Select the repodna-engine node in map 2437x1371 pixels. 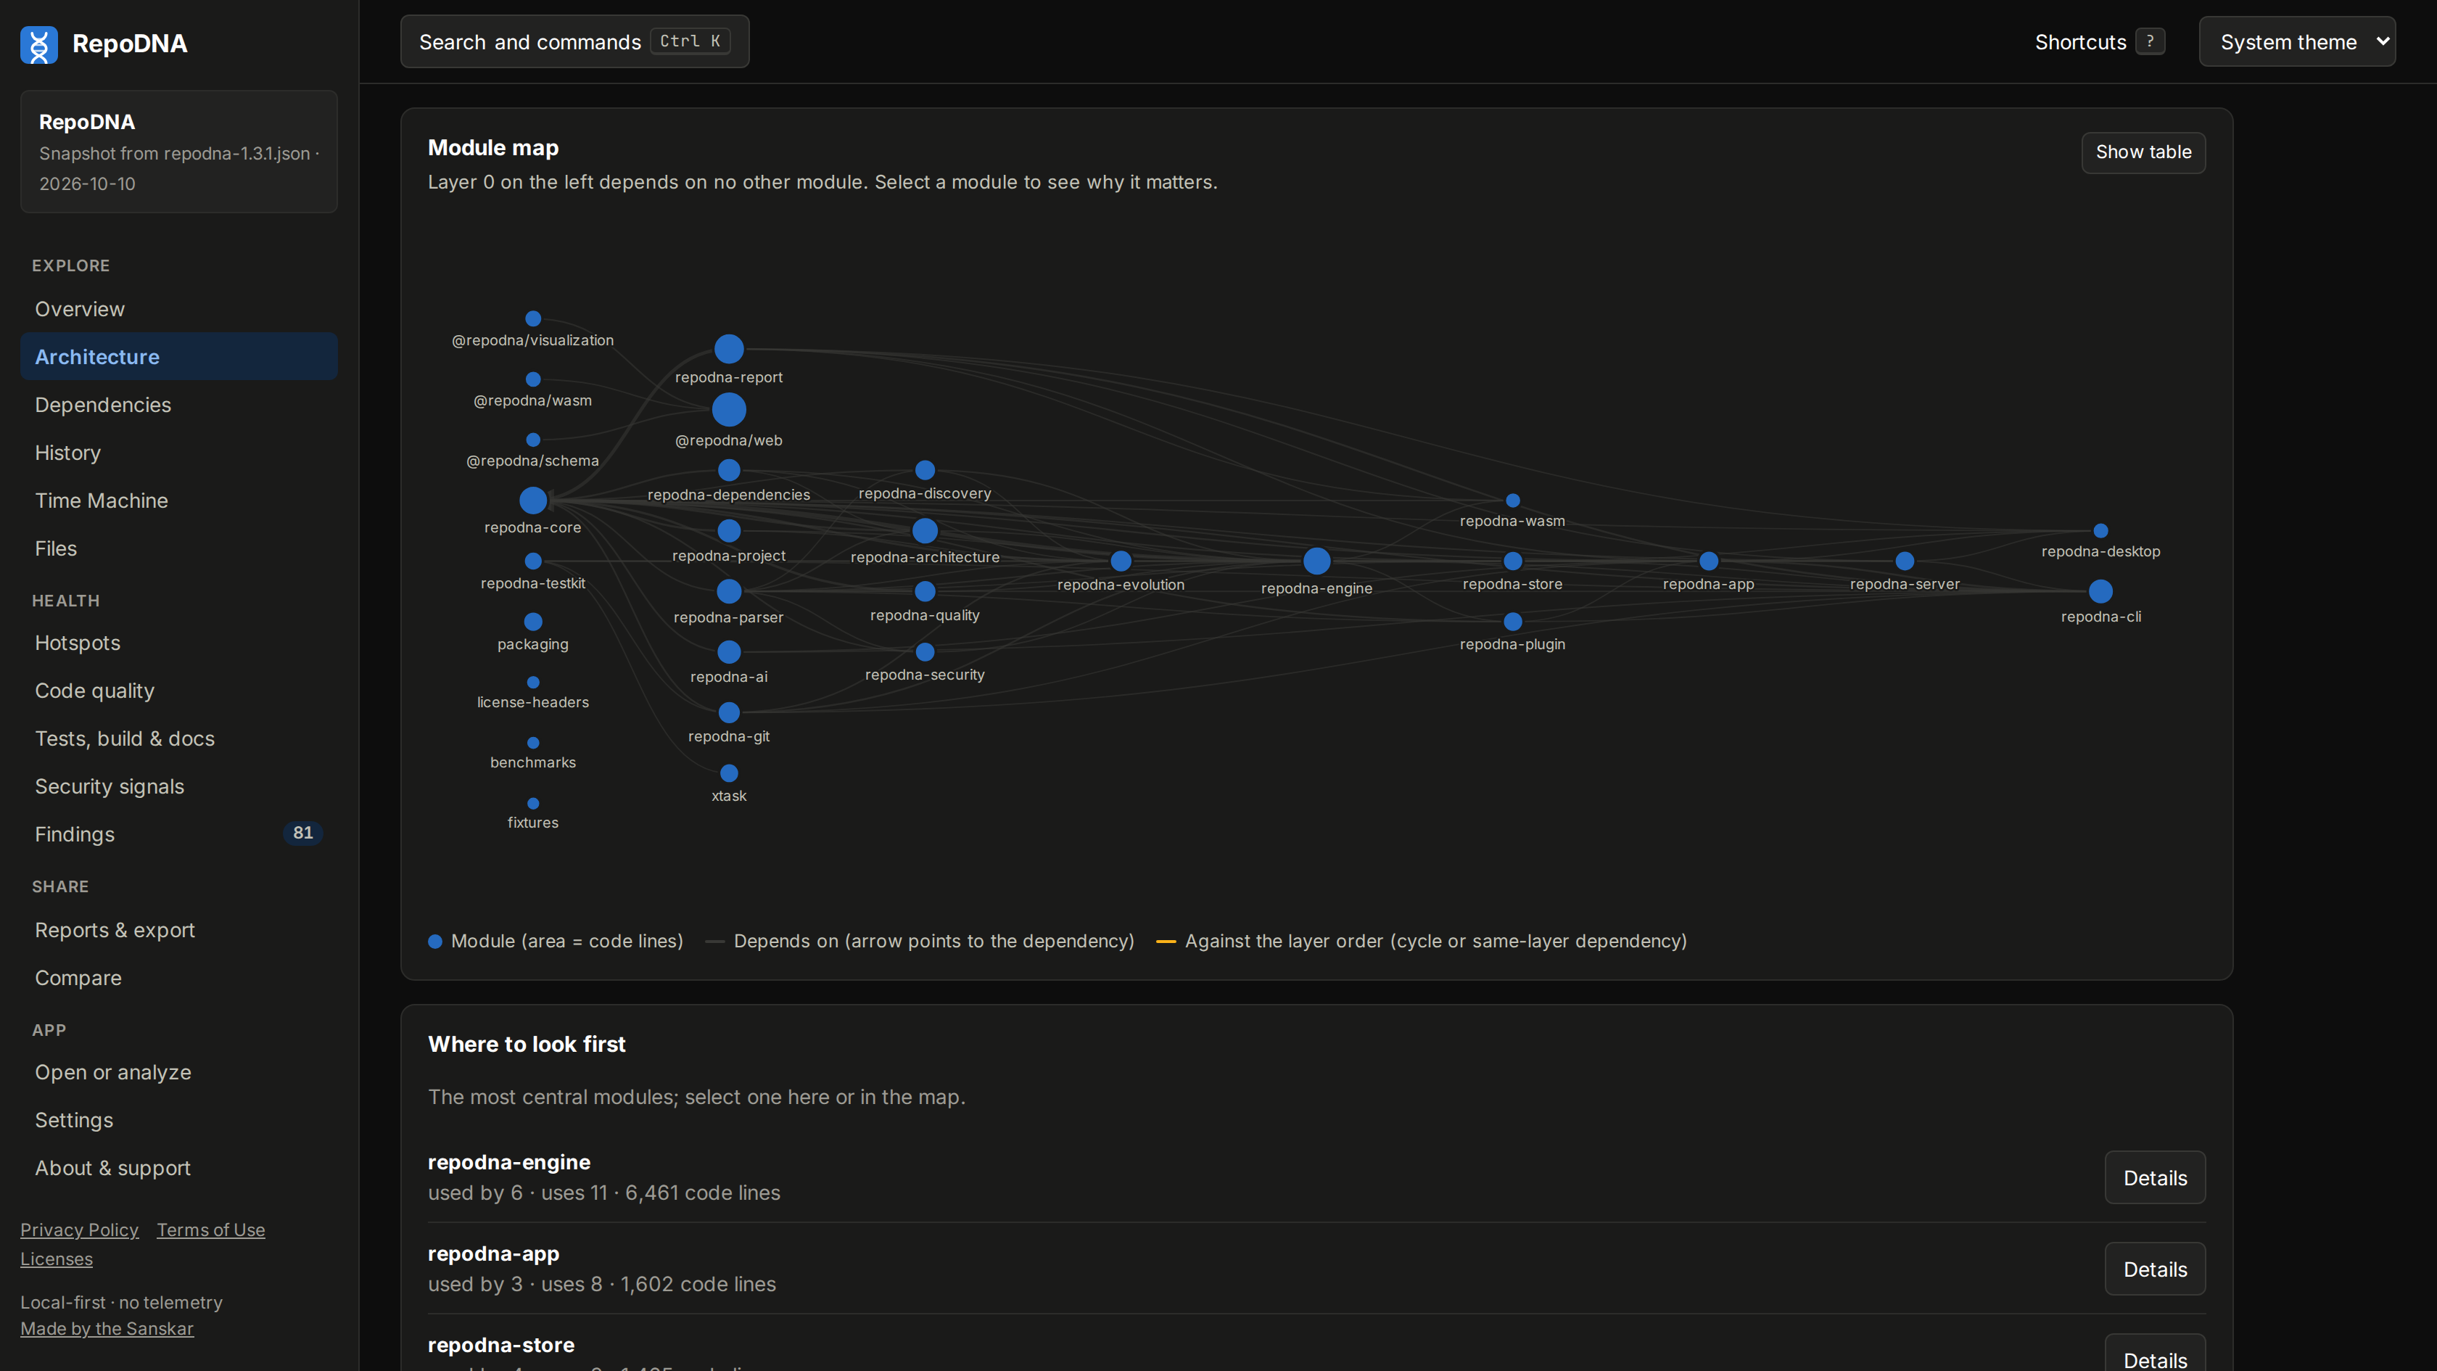point(1316,560)
